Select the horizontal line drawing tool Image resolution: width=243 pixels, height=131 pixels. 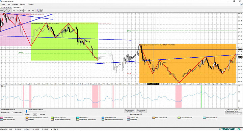[x=2, y=11]
